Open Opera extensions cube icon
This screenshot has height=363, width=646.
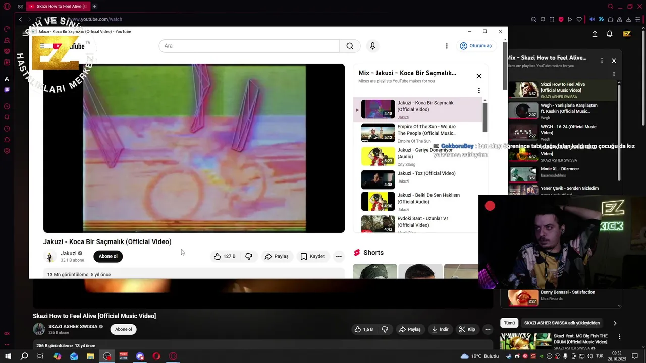coord(611,19)
